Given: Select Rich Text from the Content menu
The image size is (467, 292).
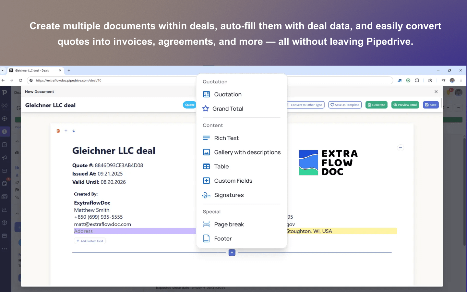Looking at the screenshot, I should click(x=226, y=138).
